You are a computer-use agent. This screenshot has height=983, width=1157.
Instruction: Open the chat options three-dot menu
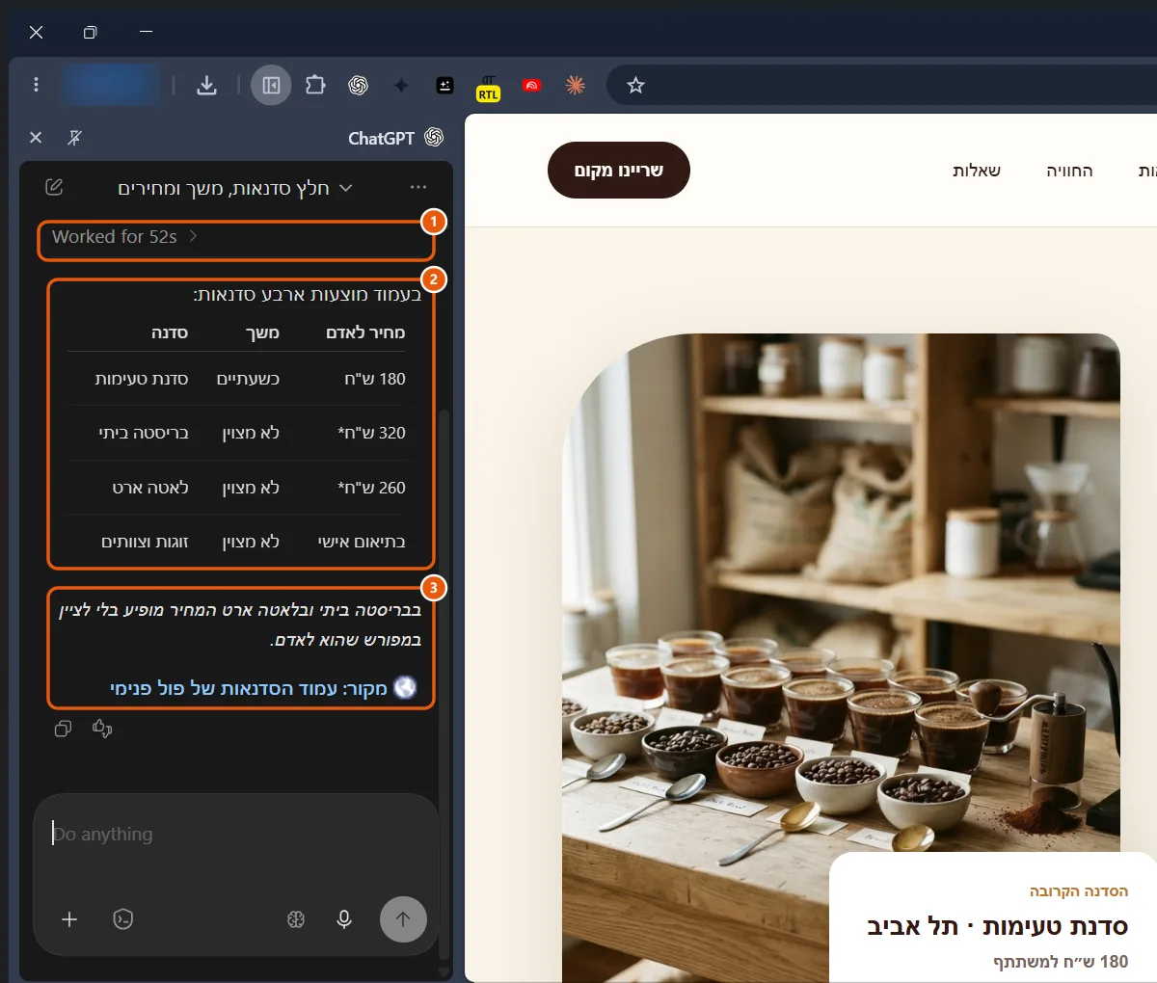pyautogui.click(x=418, y=187)
